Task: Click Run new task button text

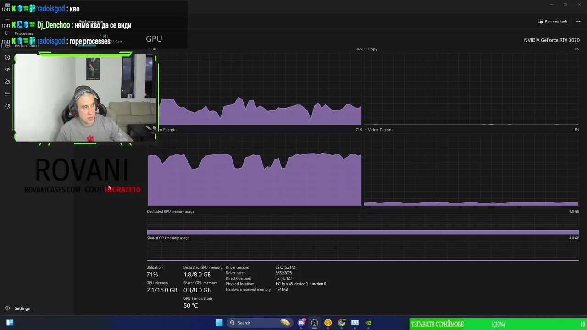Action: [x=556, y=21]
